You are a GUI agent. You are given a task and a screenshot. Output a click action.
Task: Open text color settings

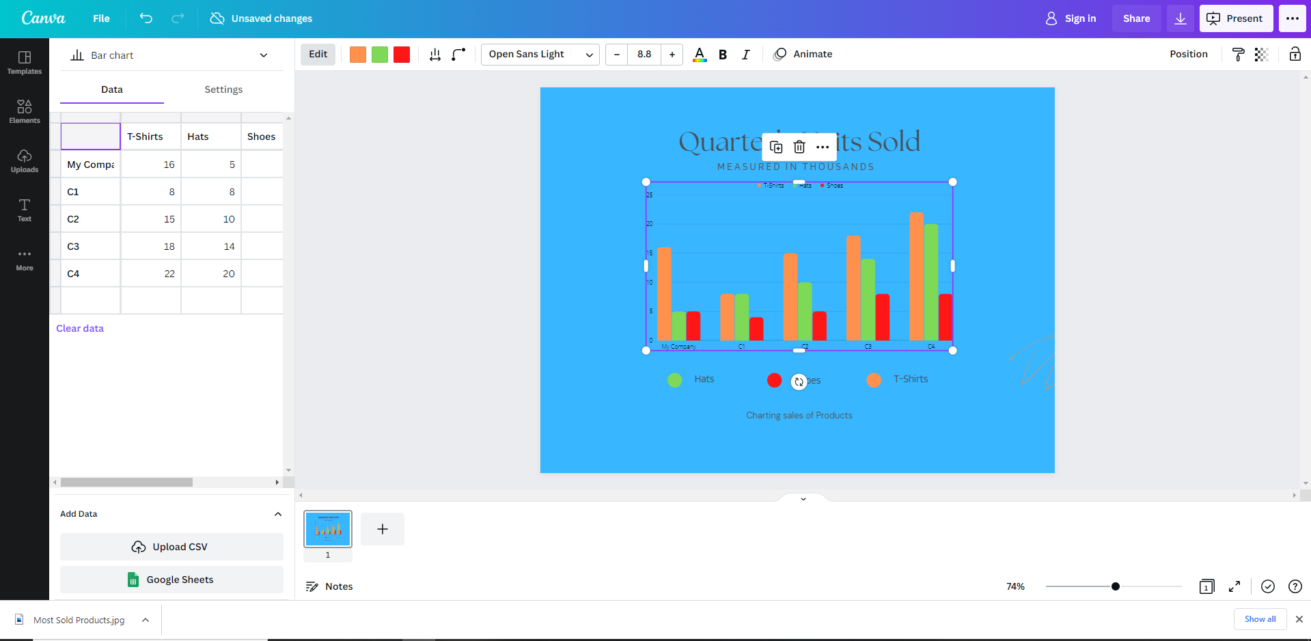click(x=699, y=54)
